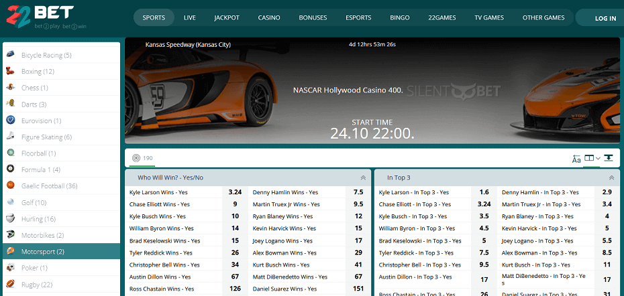Click the Bicycle Racing sport icon
Viewport: 624px width, 296px height.
click(x=11, y=55)
